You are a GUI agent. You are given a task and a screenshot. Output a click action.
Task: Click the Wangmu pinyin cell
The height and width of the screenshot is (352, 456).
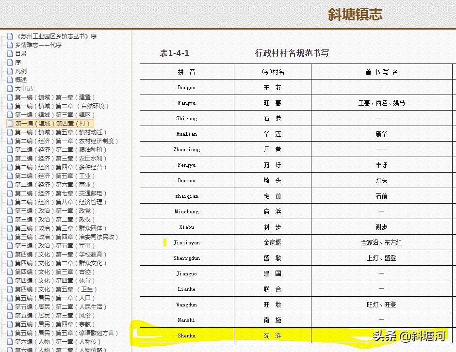pos(186,103)
